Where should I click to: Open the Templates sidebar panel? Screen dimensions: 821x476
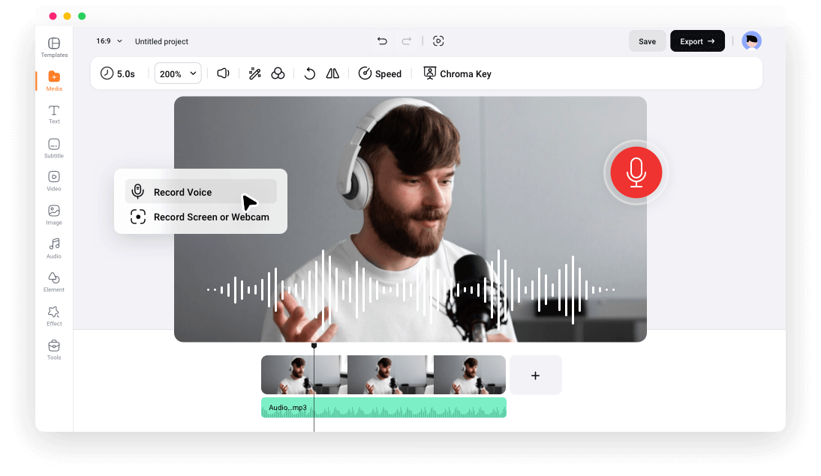click(54, 48)
